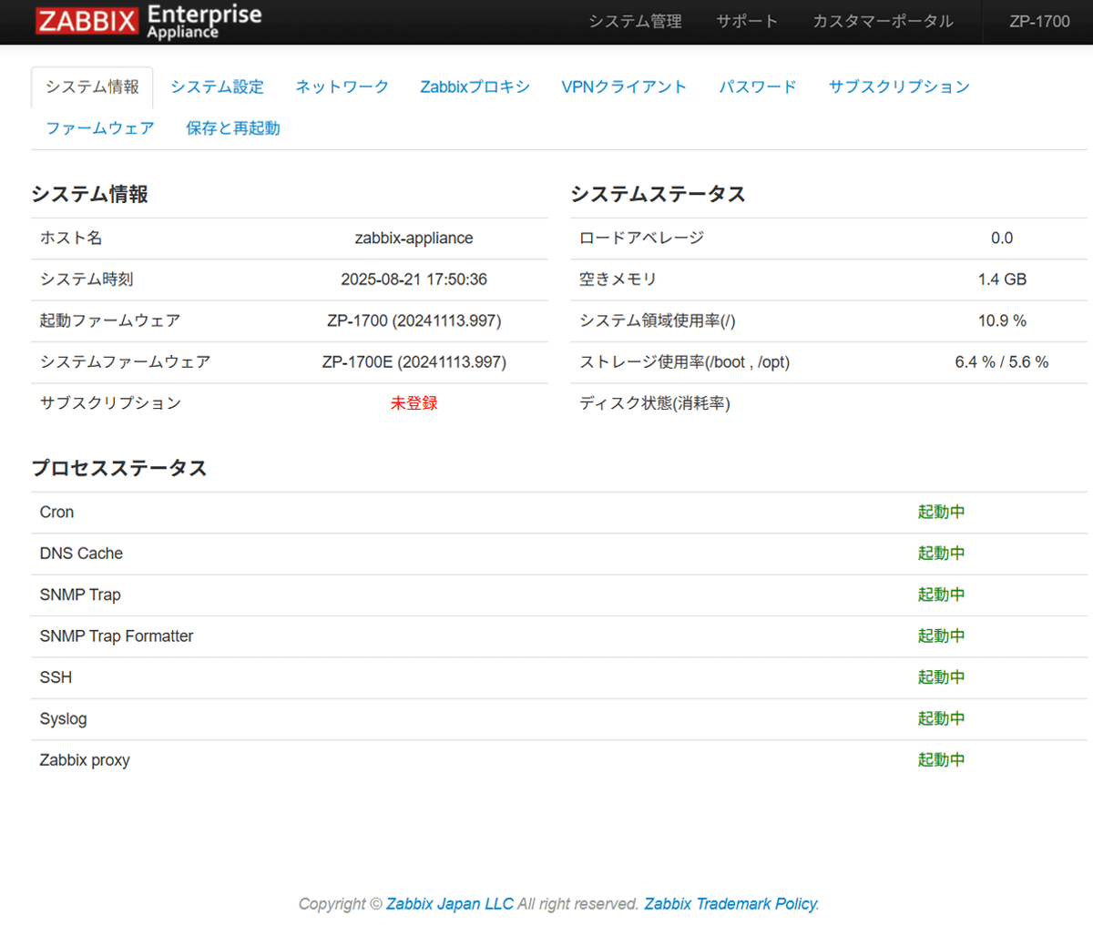Open the Zabbix Japan LLC link
Viewport: 1093px width, 925px height.
click(449, 903)
